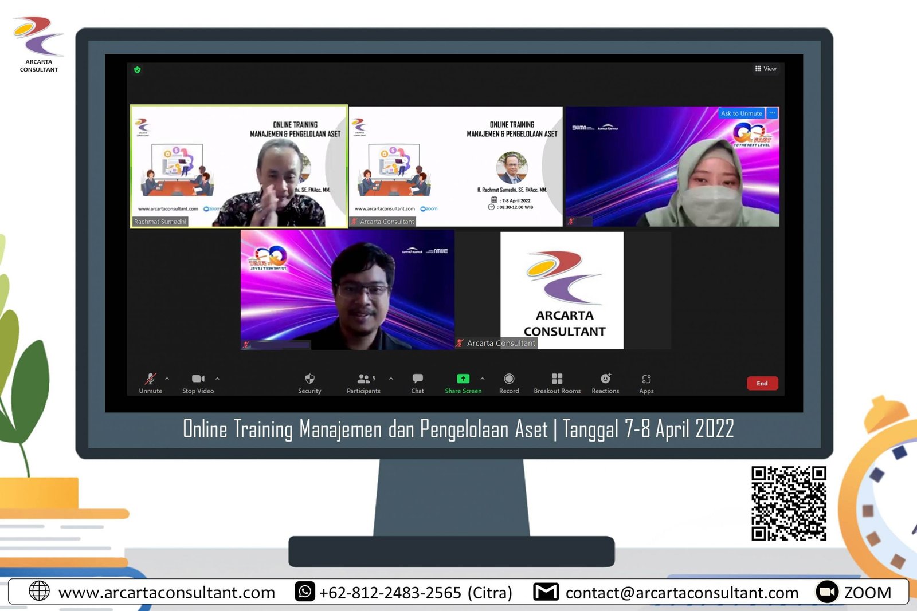Expand the arrow next to Participants
The width and height of the screenshot is (917, 611).
click(x=391, y=379)
